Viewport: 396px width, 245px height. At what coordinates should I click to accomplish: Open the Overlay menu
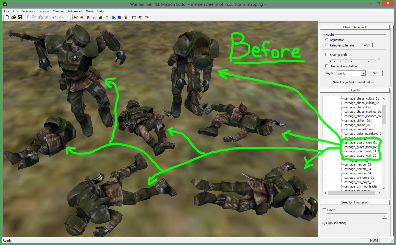58,11
